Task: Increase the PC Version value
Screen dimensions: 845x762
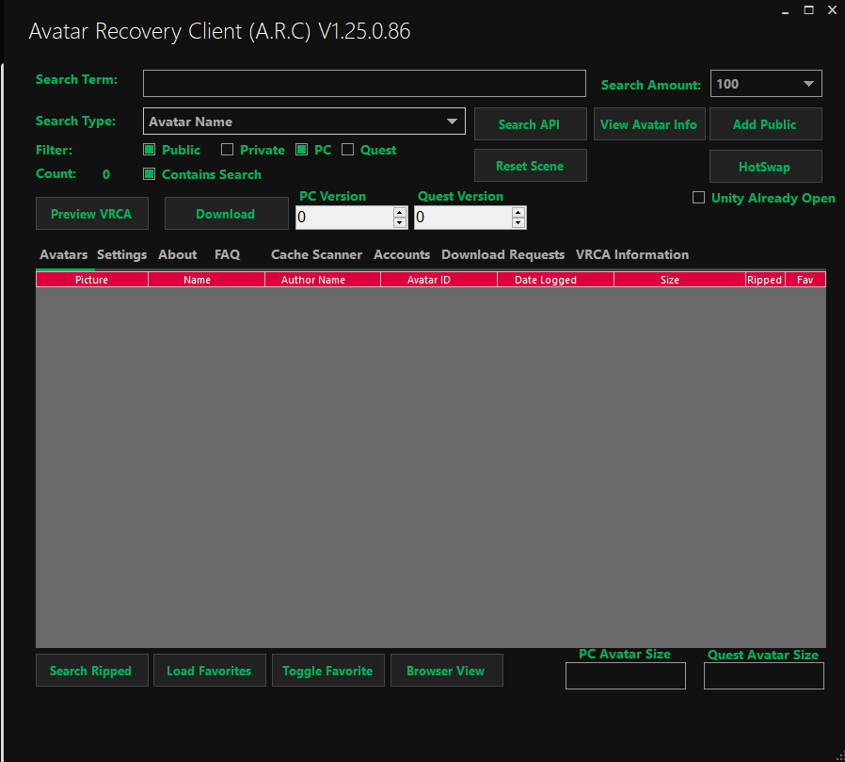Action: tap(400, 212)
